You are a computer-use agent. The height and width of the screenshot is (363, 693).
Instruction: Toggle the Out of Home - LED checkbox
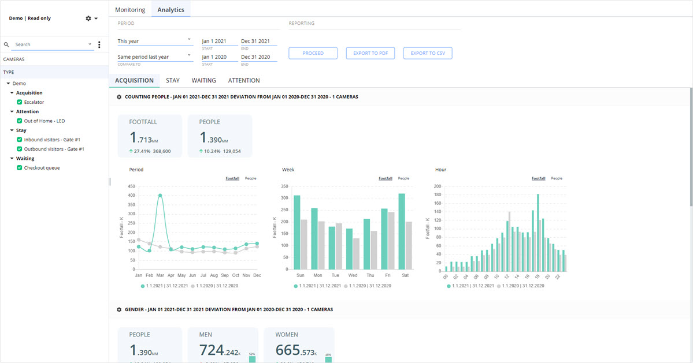click(x=20, y=121)
